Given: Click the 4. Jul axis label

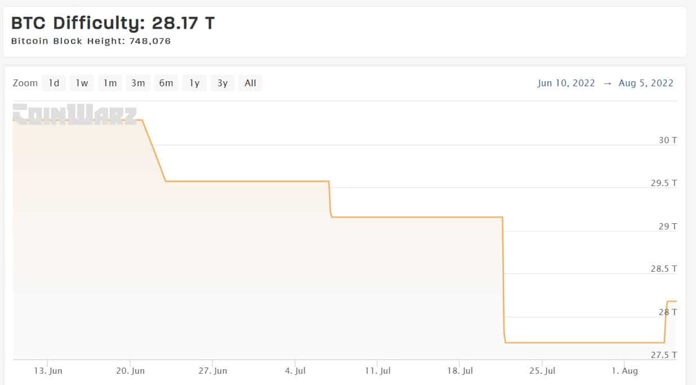Looking at the screenshot, I should (x=295, y=370).
